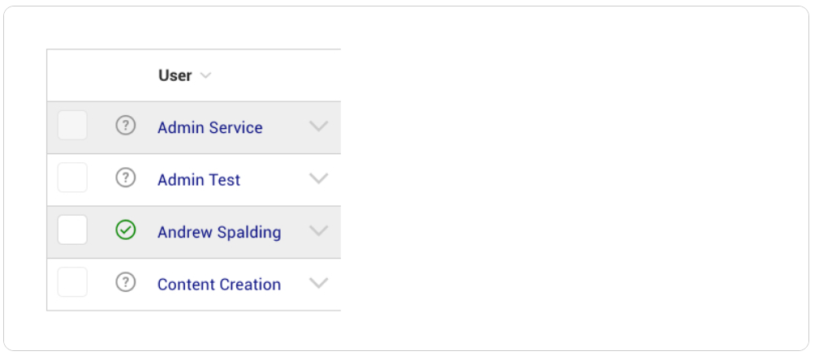Screen dimensions: 819x360
Task: Tick the checkbox for Admin Service
Action: click(x=72, y=125)
